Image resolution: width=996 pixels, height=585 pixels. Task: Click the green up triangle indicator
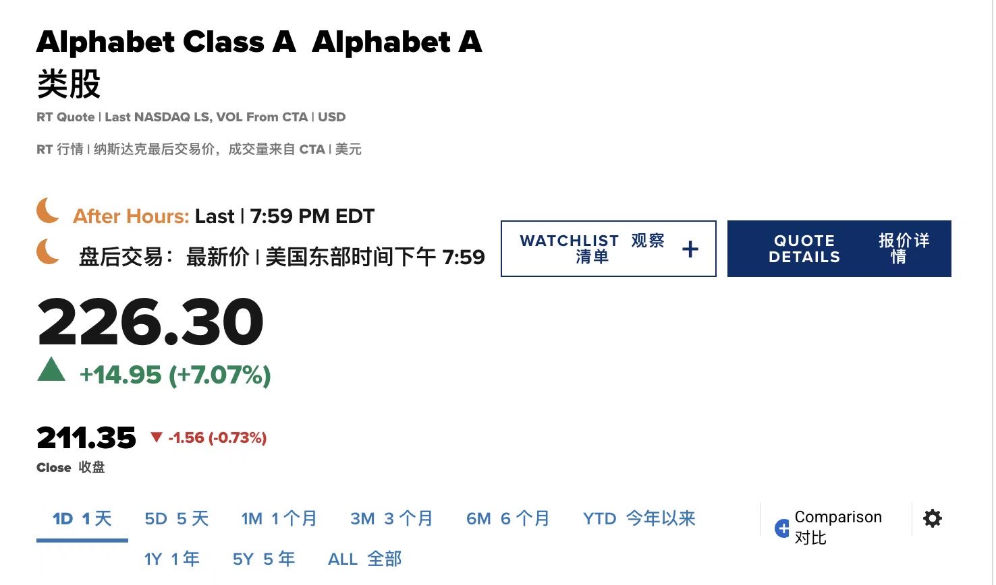[x=51, y=369]
